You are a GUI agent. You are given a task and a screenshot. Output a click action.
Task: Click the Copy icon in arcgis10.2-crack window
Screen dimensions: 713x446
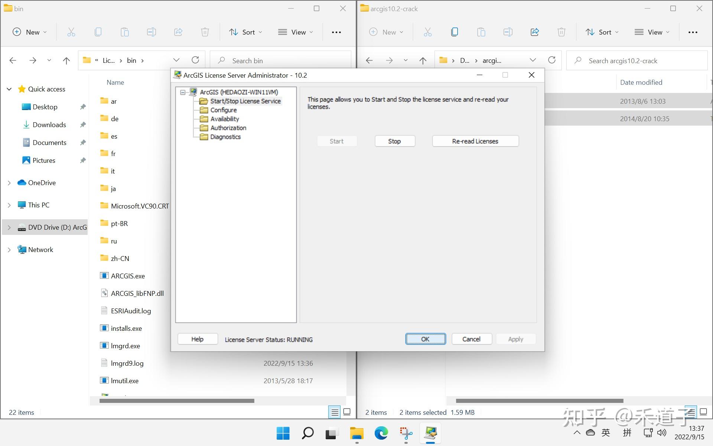coord(455,32)
